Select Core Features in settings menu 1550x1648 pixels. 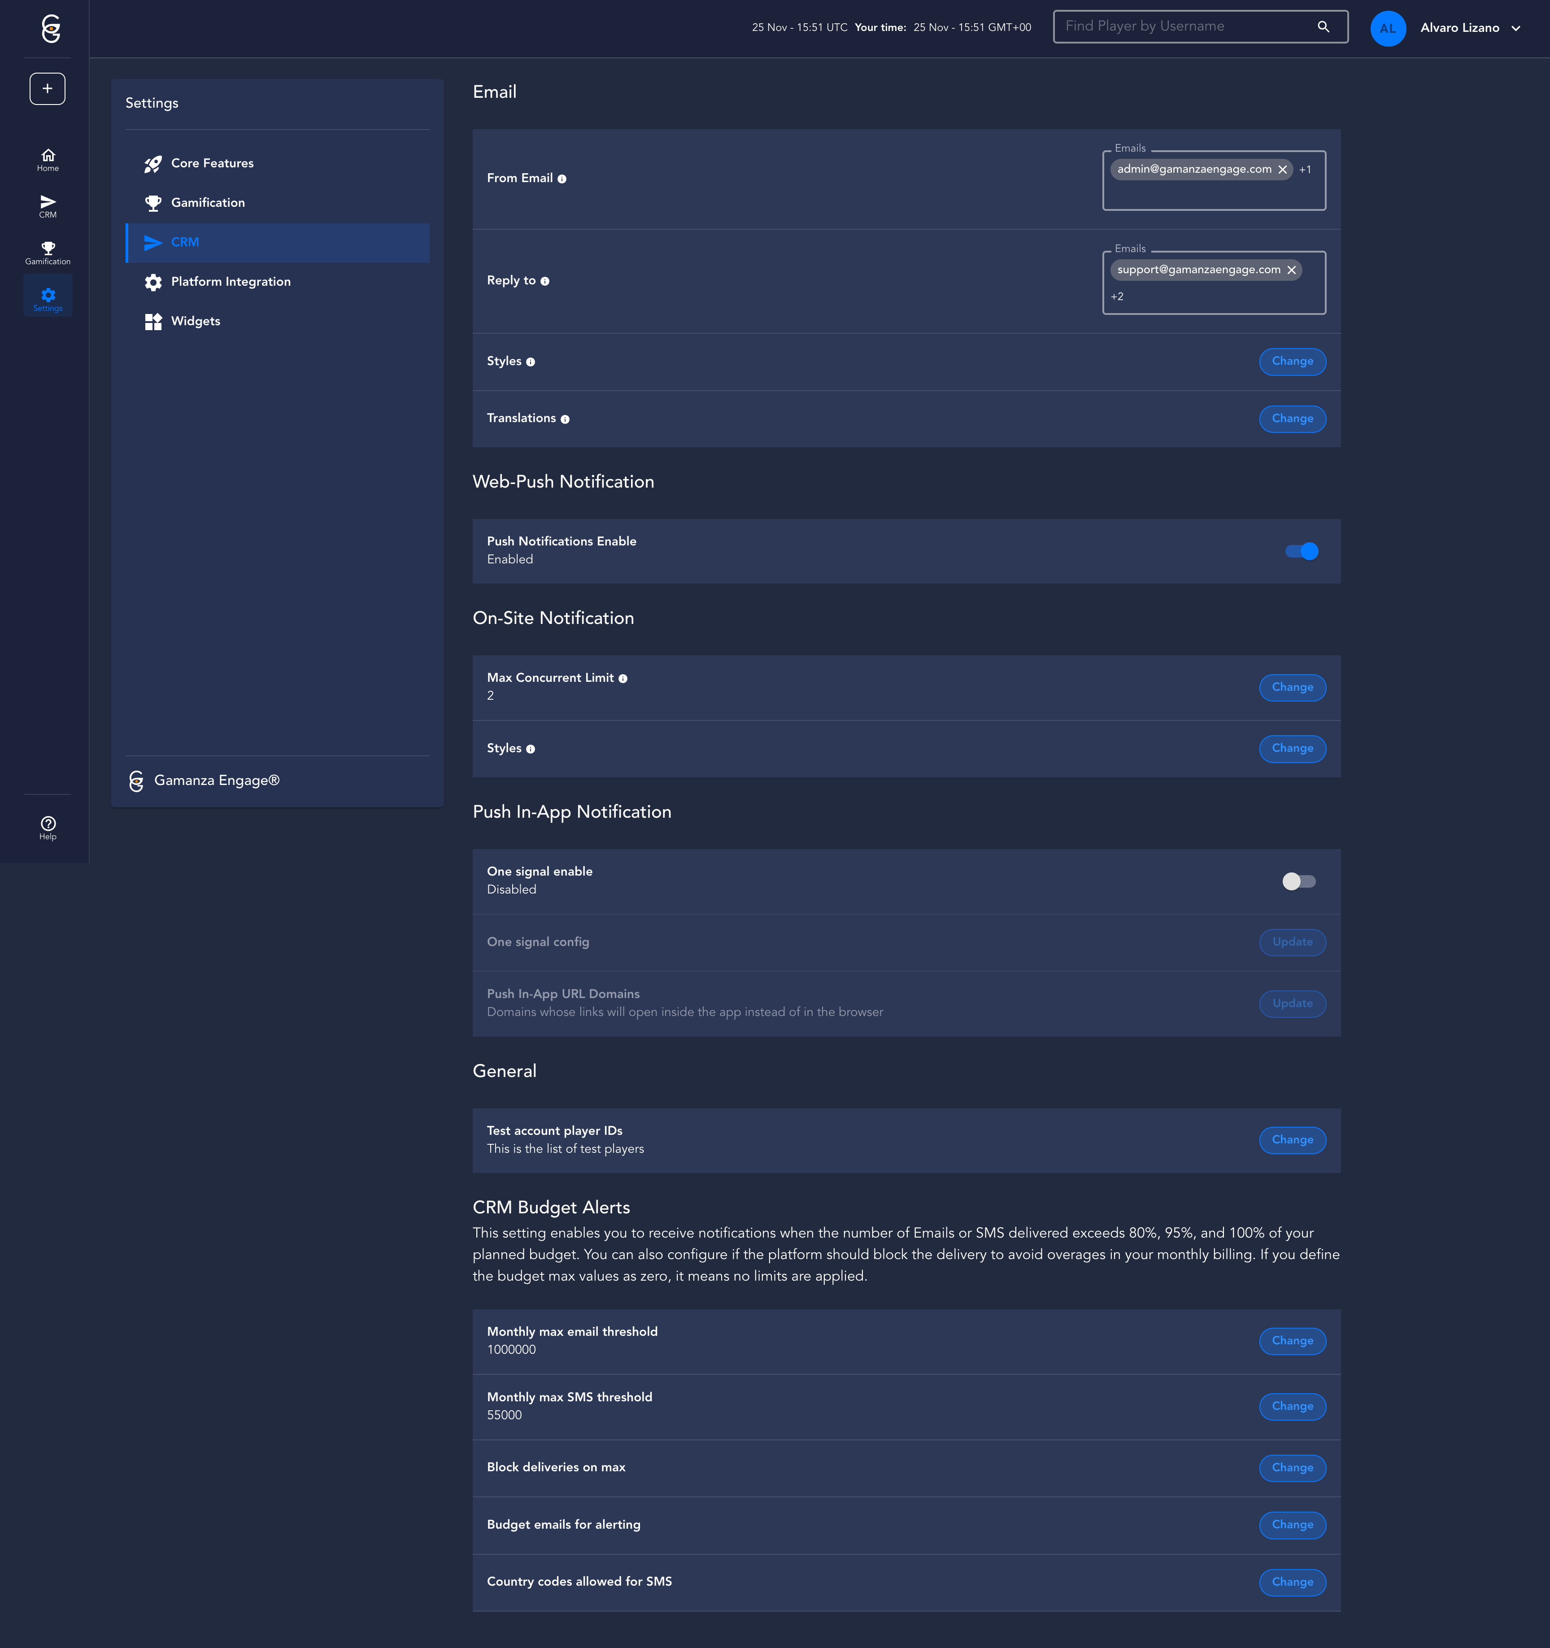[x=212, y=163]
